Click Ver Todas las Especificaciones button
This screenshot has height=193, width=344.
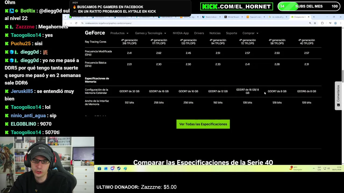pos(203,124)
